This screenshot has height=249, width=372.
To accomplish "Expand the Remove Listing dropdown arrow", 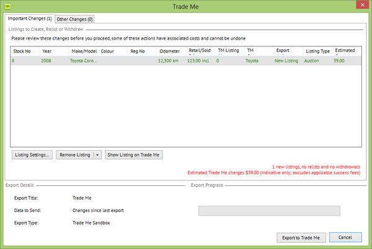I will click(x=97, y=155).
